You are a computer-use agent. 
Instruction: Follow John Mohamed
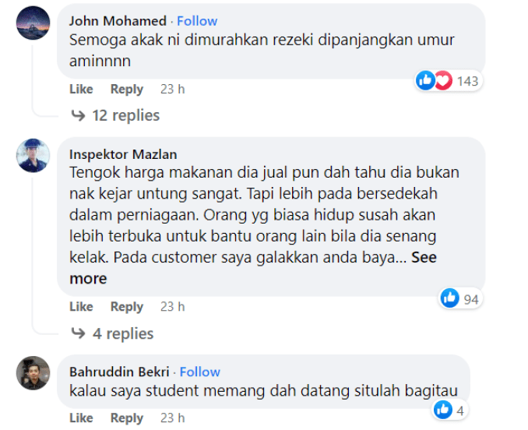[197, 21]
